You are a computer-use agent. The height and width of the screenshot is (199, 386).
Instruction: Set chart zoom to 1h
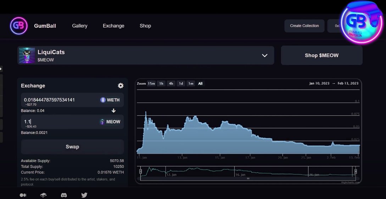point(161,83)
